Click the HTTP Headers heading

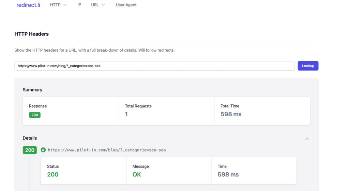pyautogui.click(x=31, y=34)
